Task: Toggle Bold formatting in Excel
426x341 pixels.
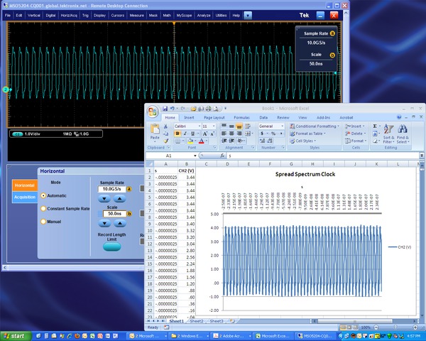Action: point(177,134)
